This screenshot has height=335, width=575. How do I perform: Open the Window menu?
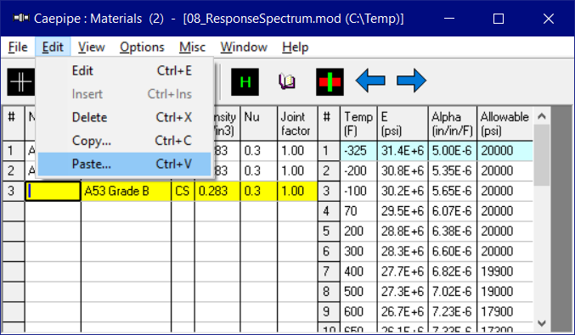click(x=244, y=47)
